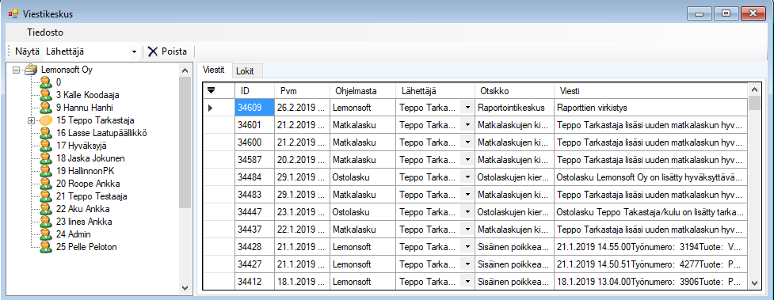Sort by the ID column header
The height and width of the screenshot is (300, 774).
point(254,91)
